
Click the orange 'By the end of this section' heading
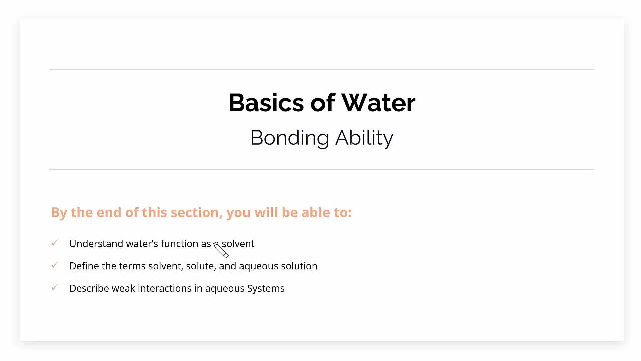click(201, 212)
